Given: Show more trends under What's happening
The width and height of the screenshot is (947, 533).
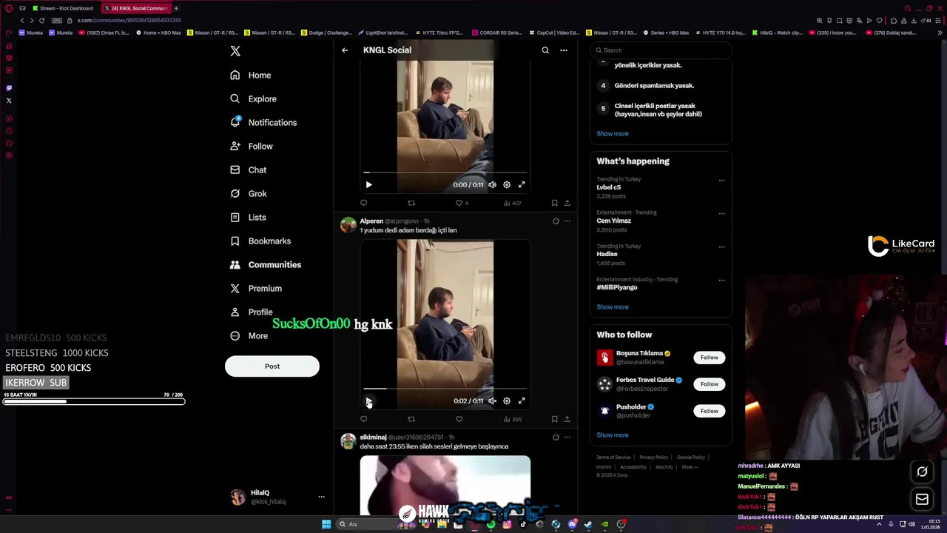Looking at the screenshot, I should pos(613,307).
